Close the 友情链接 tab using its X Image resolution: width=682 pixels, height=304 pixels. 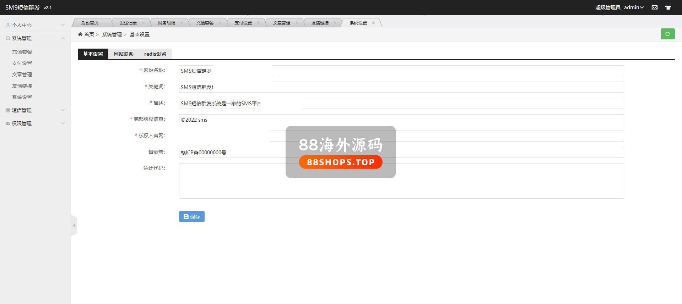tap(335, 23)
